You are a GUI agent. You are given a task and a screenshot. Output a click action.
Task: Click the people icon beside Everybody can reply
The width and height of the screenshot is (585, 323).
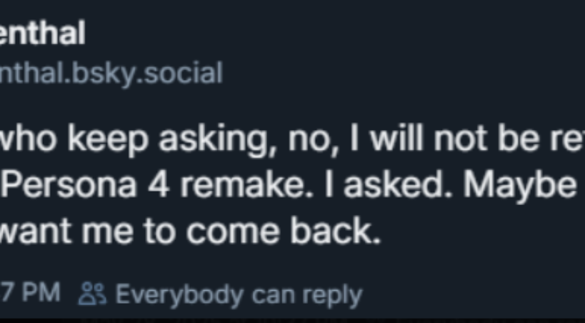coord(95,294)
